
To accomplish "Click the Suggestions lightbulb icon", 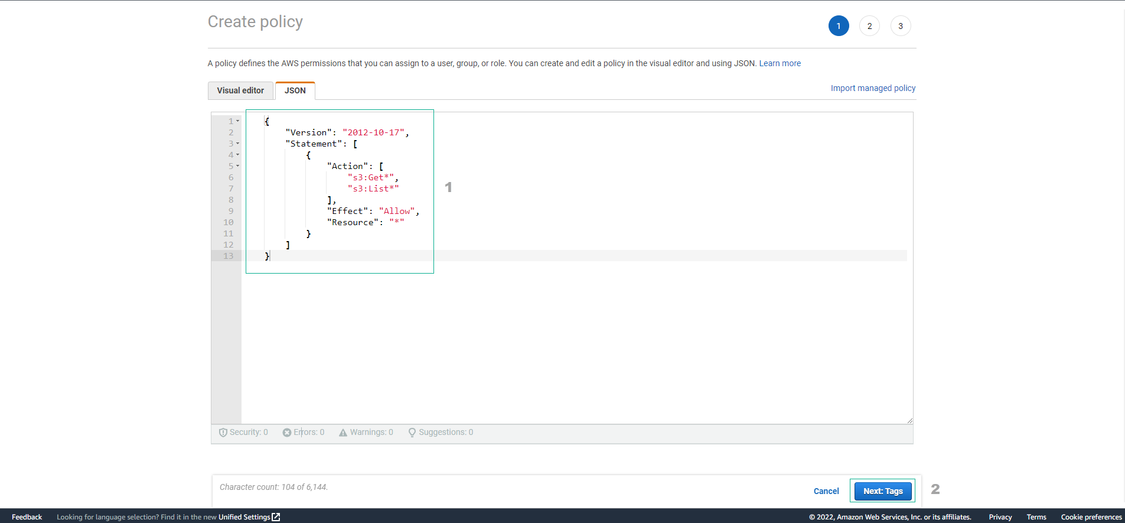I will (412, 433).
